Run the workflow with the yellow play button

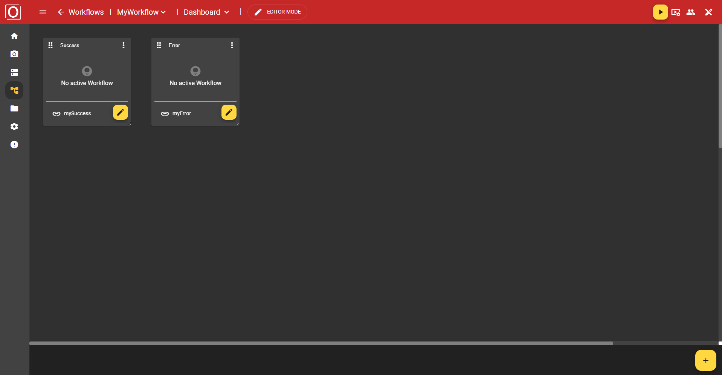(660, 12)
